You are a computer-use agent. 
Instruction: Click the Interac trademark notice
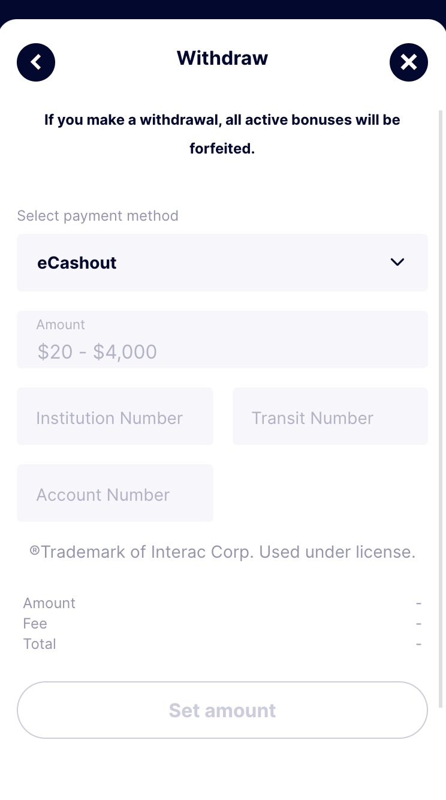click(222, 552)
